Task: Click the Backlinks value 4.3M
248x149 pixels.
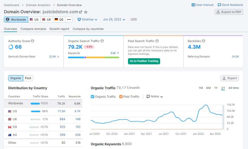Action: pyautogui.click(x=194, y=47)
